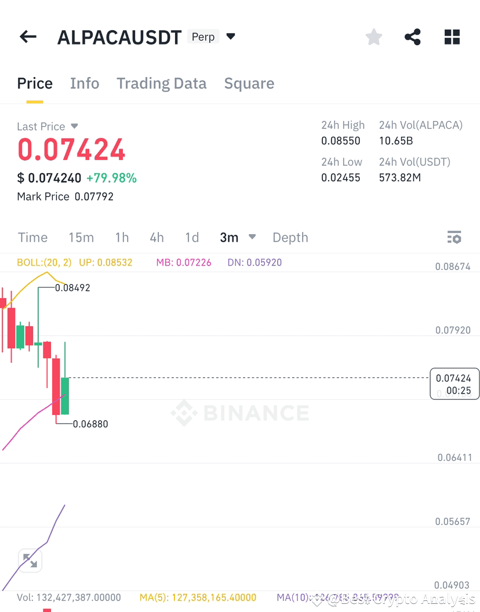Show the Depth chart view

click(x=290, y=237)
